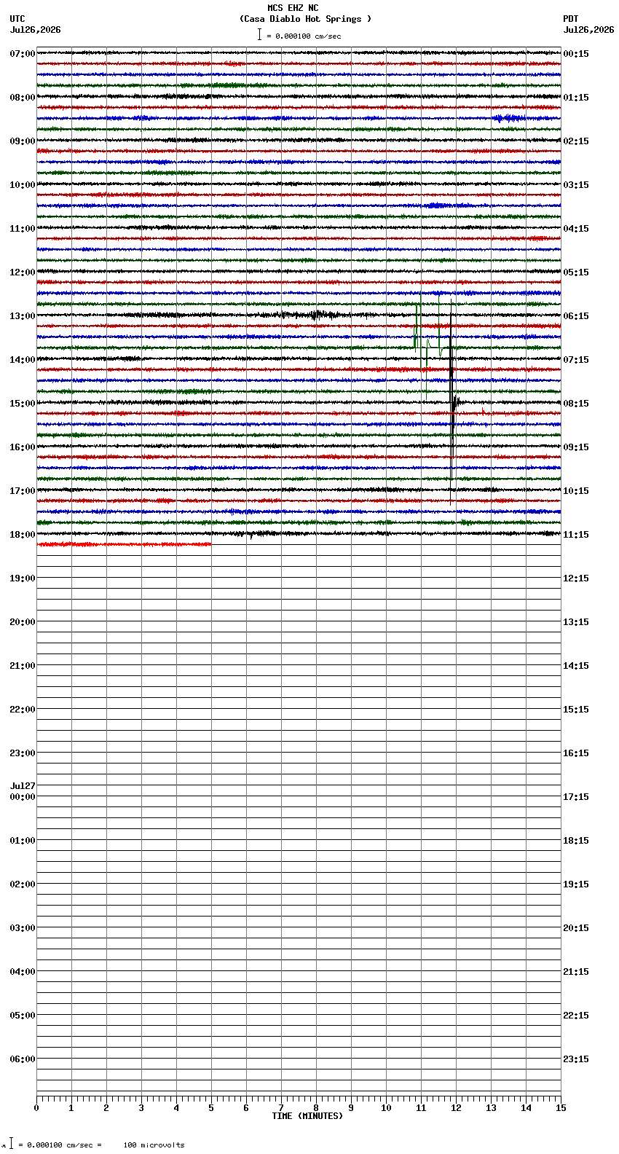This screenshot has height=1154, width=619.
Task: Click the 04:15 PDT time label
Action: (x=576, y=229)
